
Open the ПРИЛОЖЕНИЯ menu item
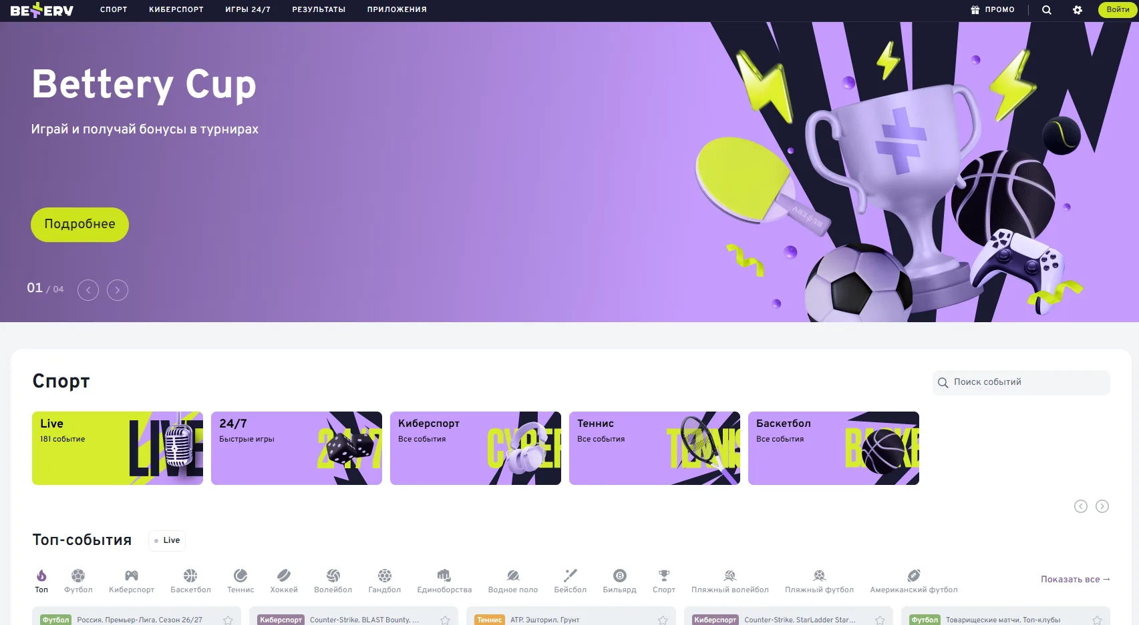397,10
